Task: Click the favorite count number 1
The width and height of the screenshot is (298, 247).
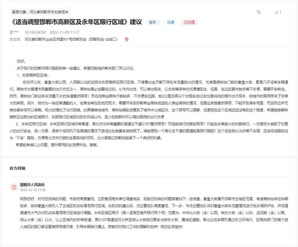Action: click(x=280, y=13)
